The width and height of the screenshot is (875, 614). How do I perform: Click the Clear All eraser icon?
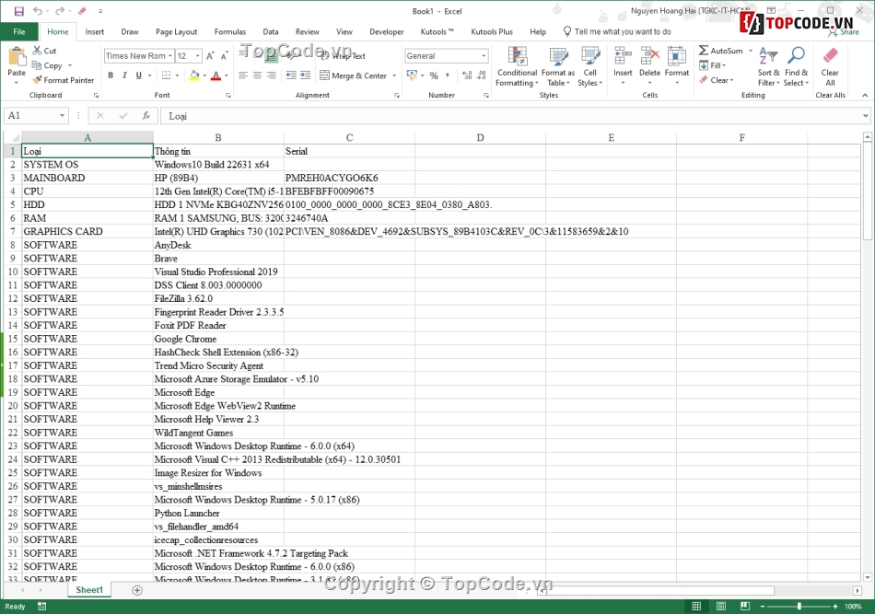click(829, 61)
